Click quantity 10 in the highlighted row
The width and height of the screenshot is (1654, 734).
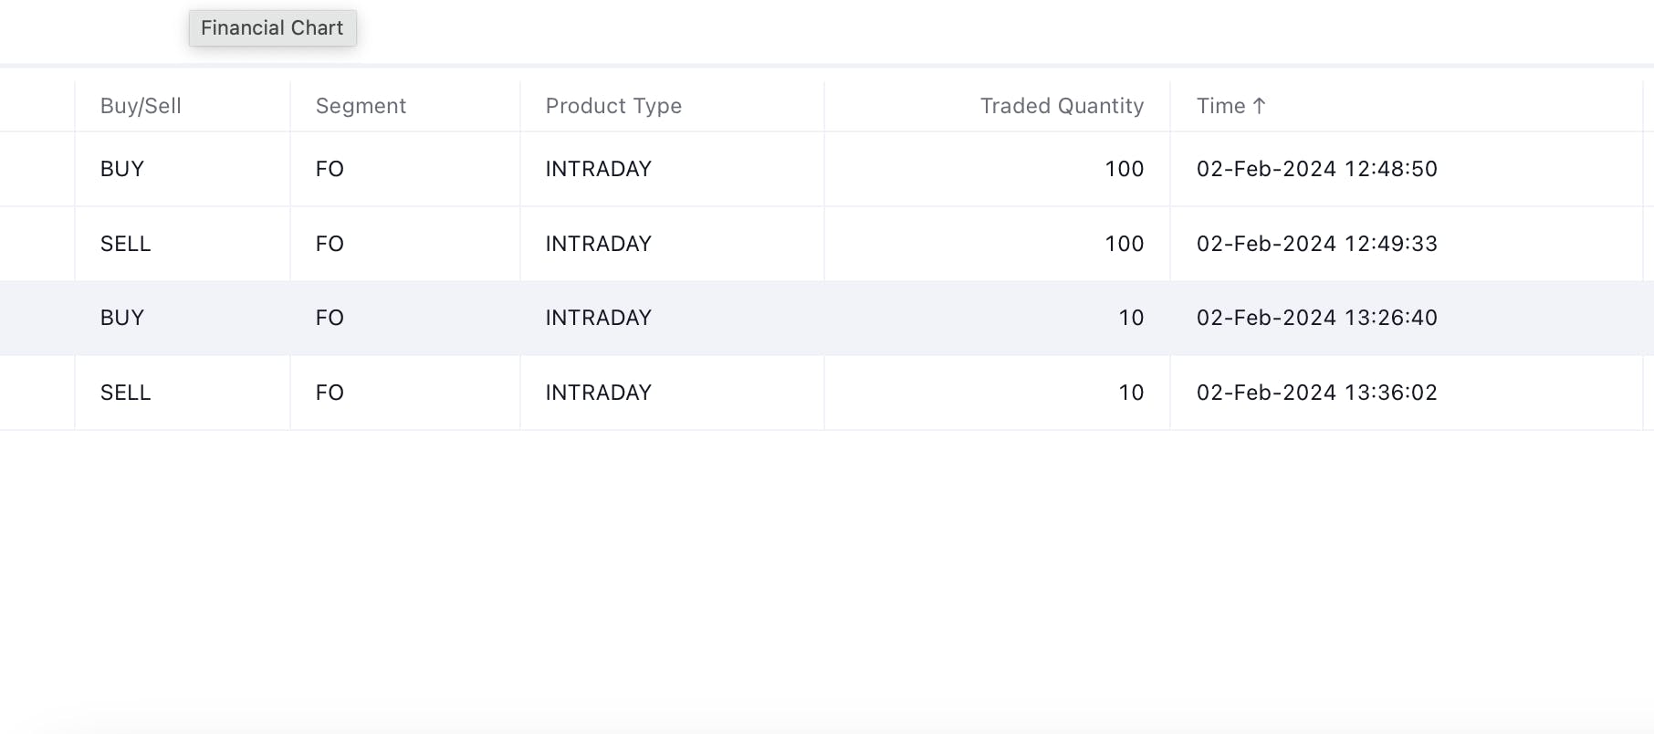tap(1131, 318)
